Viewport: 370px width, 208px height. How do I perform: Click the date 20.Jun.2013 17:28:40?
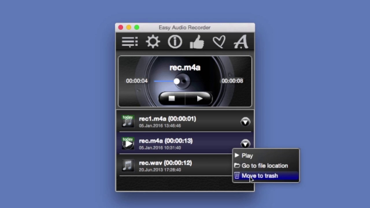[x=160, y=170]
